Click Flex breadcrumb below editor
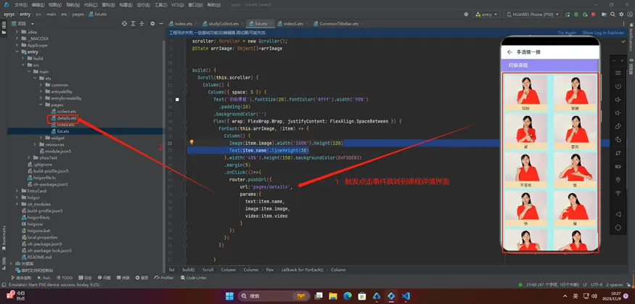The width and height of the screenshot is (635, 304). (x=270, y=270)
